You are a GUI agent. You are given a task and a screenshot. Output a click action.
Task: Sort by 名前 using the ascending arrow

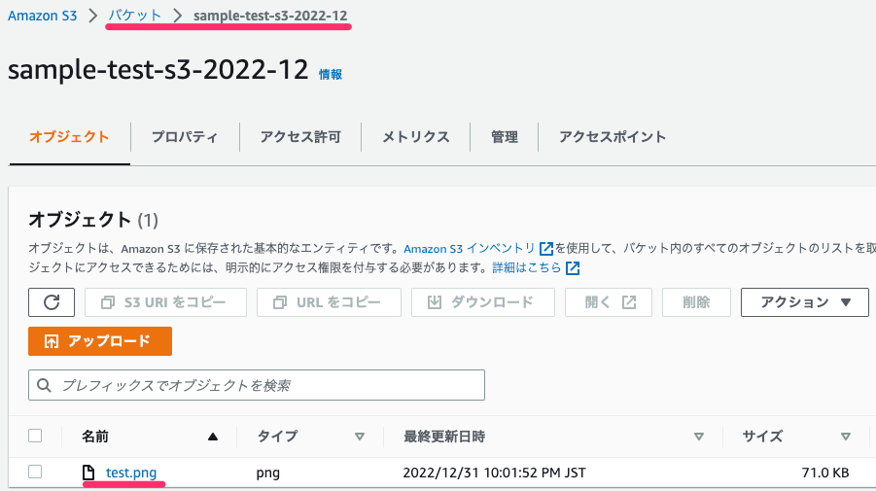(x=212, y=437)
